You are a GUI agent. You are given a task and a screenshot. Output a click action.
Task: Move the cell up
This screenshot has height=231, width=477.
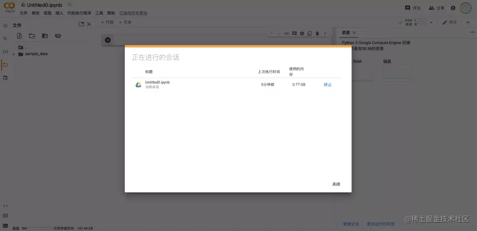(271, 33)
